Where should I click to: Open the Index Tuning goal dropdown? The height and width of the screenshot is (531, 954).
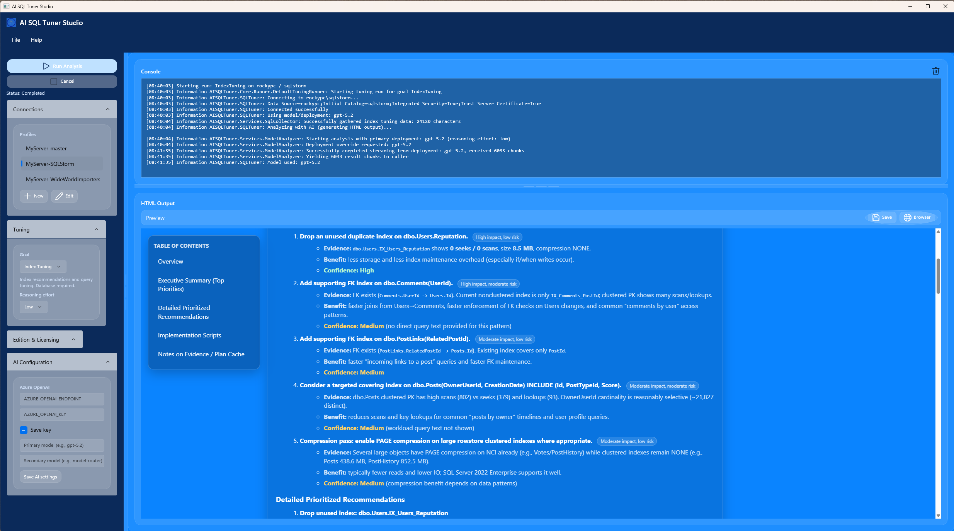click(x=43, y=267)
